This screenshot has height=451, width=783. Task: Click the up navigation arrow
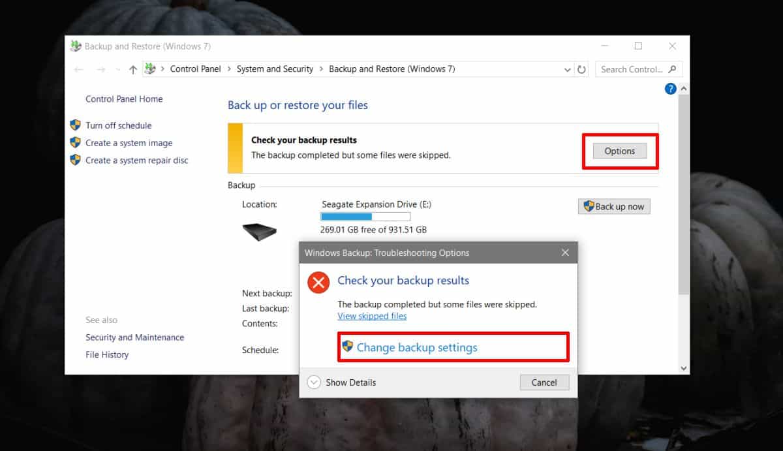coord(133,69)
